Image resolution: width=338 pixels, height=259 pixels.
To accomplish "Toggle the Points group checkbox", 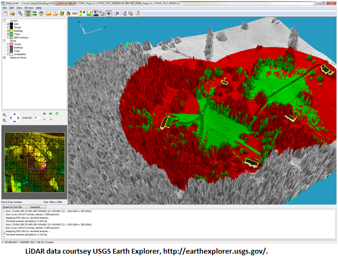I will [x=4, y=41].
